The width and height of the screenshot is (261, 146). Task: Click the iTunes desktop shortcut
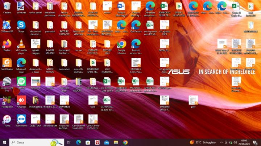[x=7, y=119]
